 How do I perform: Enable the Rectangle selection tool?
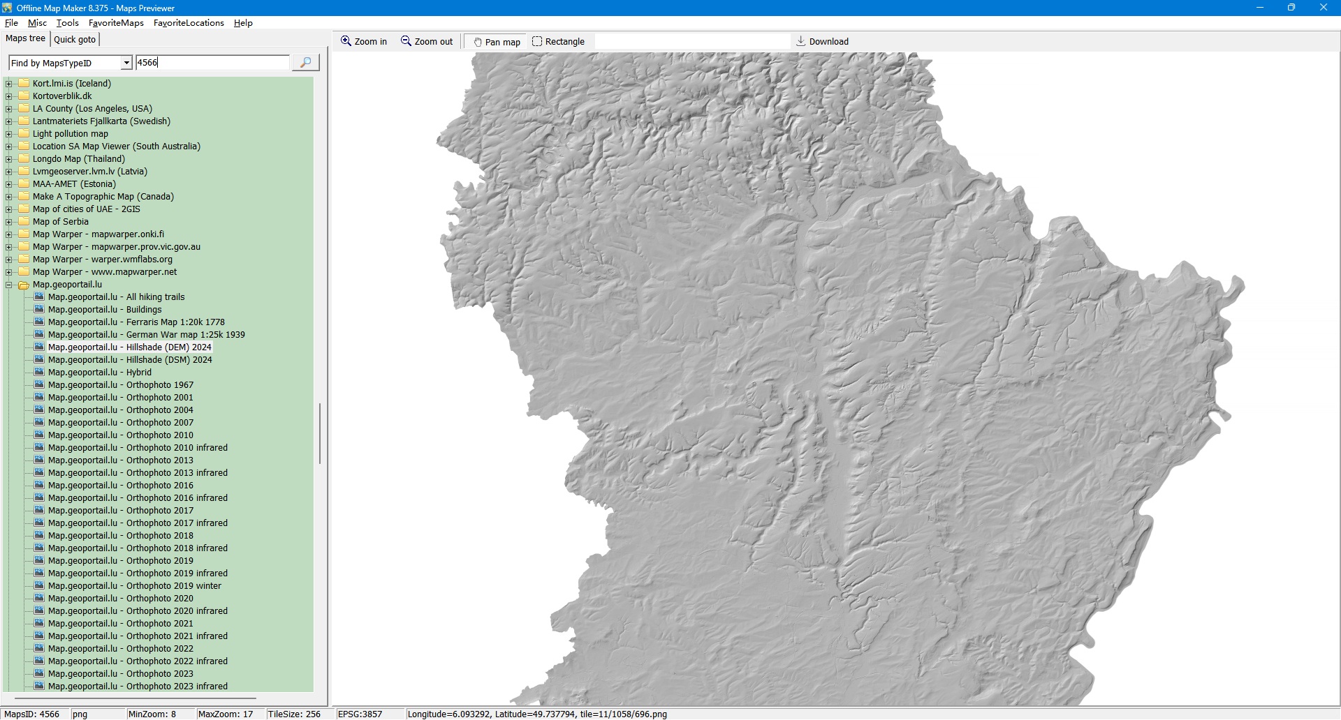point(537,41)
